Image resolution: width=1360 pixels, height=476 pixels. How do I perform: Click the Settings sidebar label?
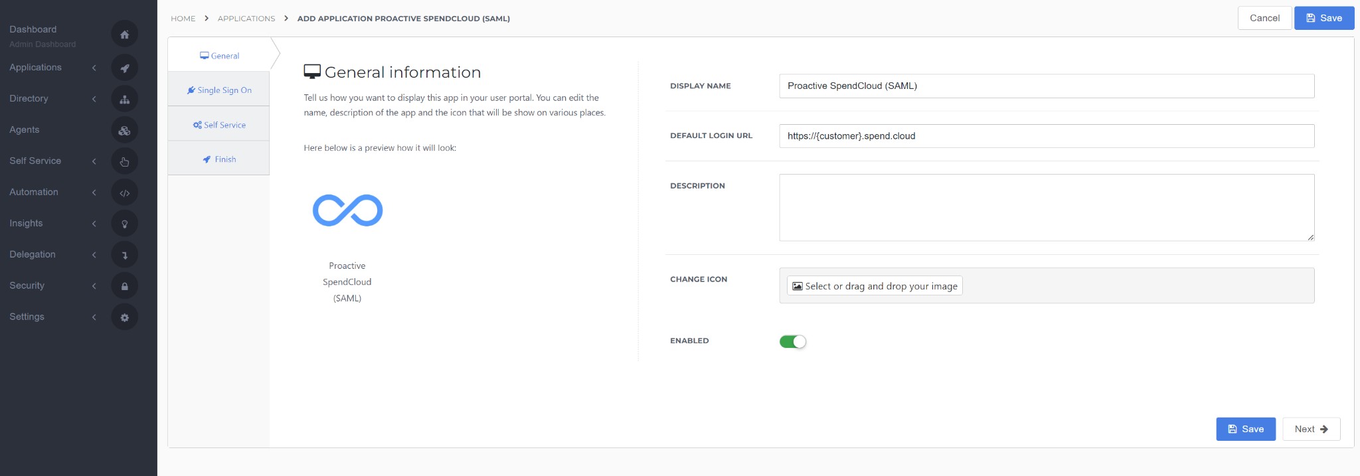tap(27, 317)
